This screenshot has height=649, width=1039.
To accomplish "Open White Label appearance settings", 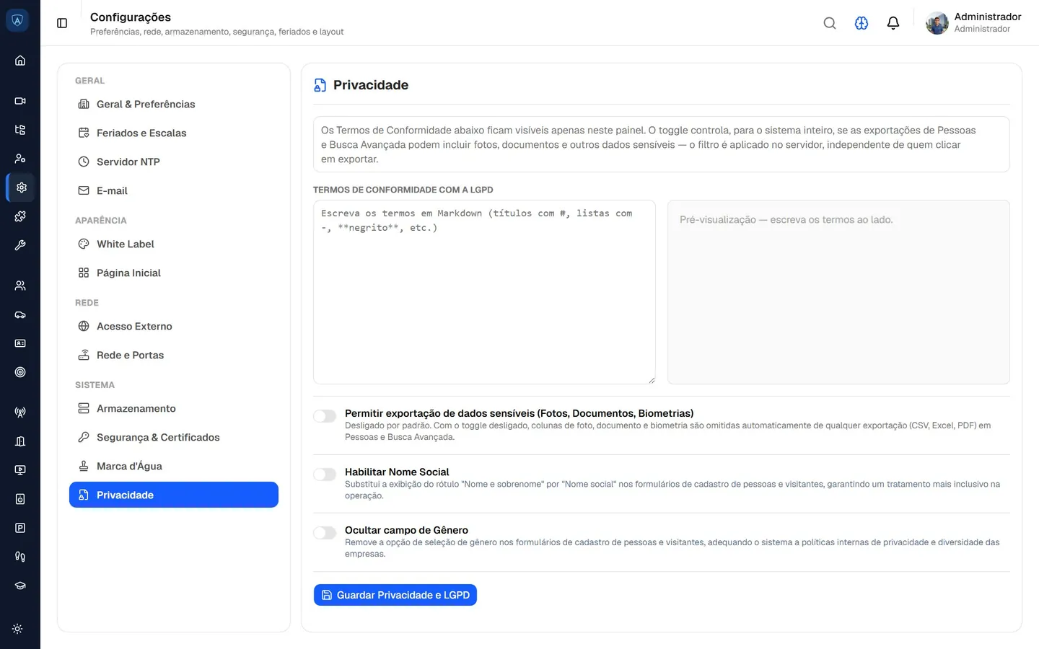I will [174, 244].
